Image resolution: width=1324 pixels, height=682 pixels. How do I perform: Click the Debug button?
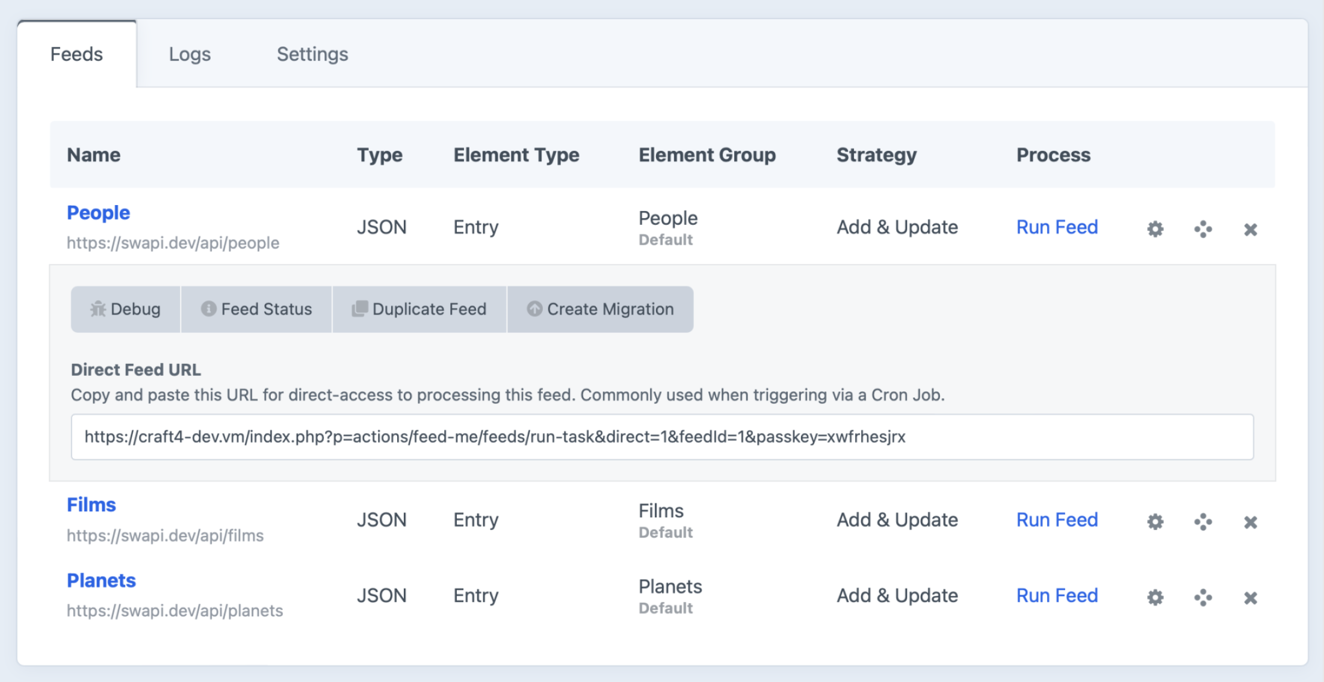click(125, 309)
